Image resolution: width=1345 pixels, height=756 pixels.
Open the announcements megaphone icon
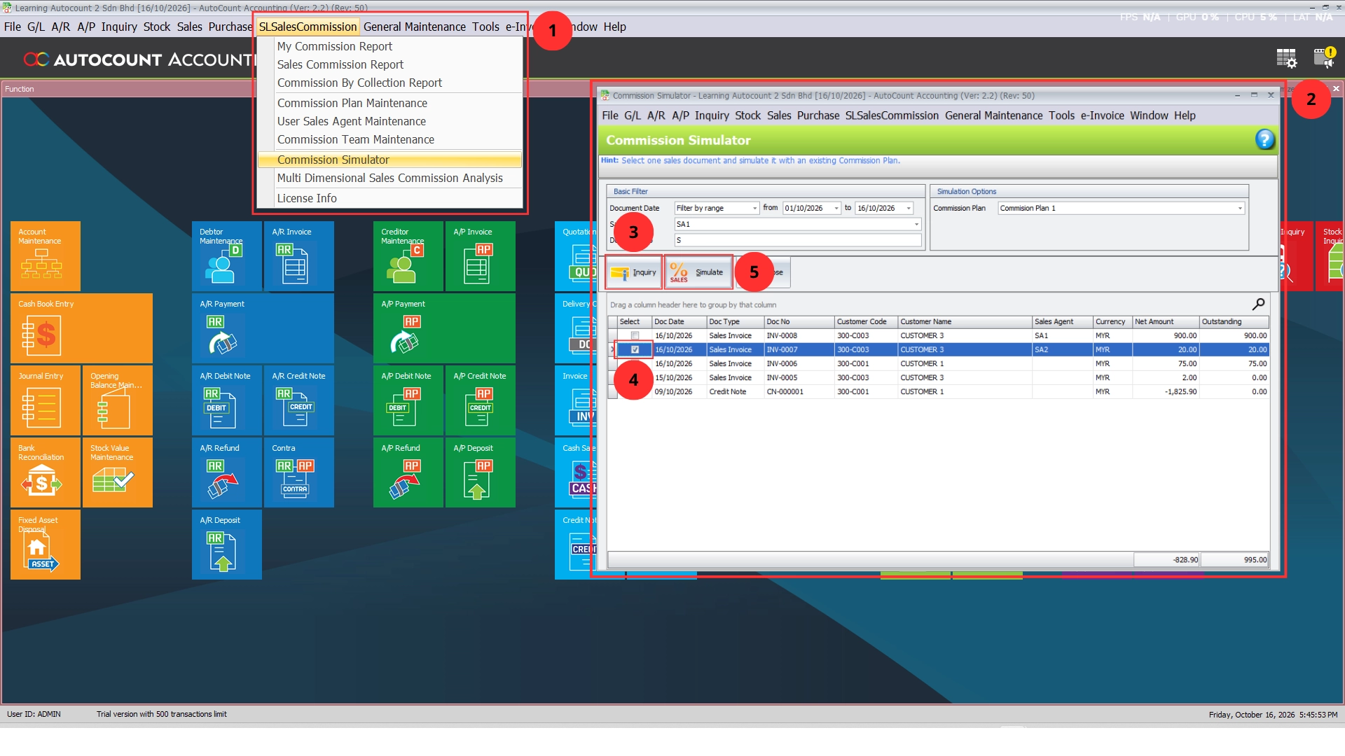(1324, 57)
